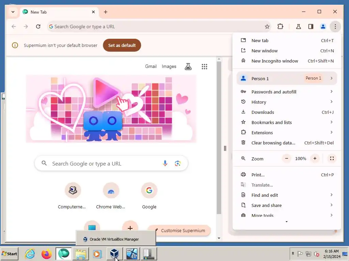Reload the current page

click(x=38, y=27)
